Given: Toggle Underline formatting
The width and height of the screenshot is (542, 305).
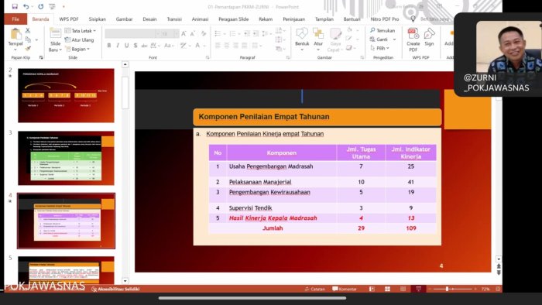Looking at the screenshot, I should click(126, 45).
